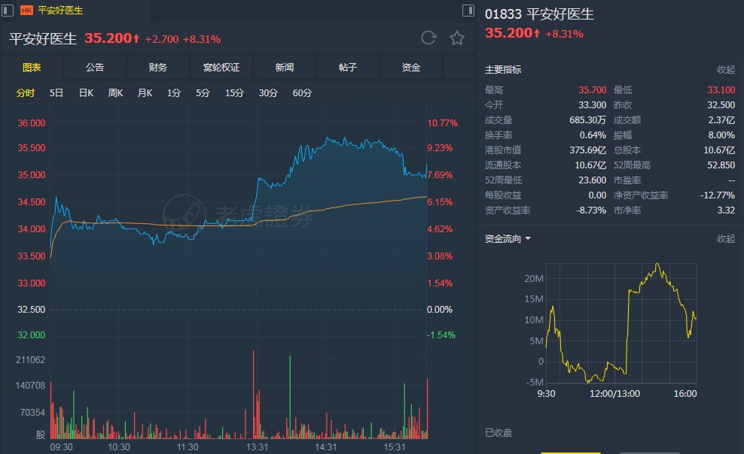Select the 60分 interval
This screenshot has width=744, height=454.
tap(302, 92)
